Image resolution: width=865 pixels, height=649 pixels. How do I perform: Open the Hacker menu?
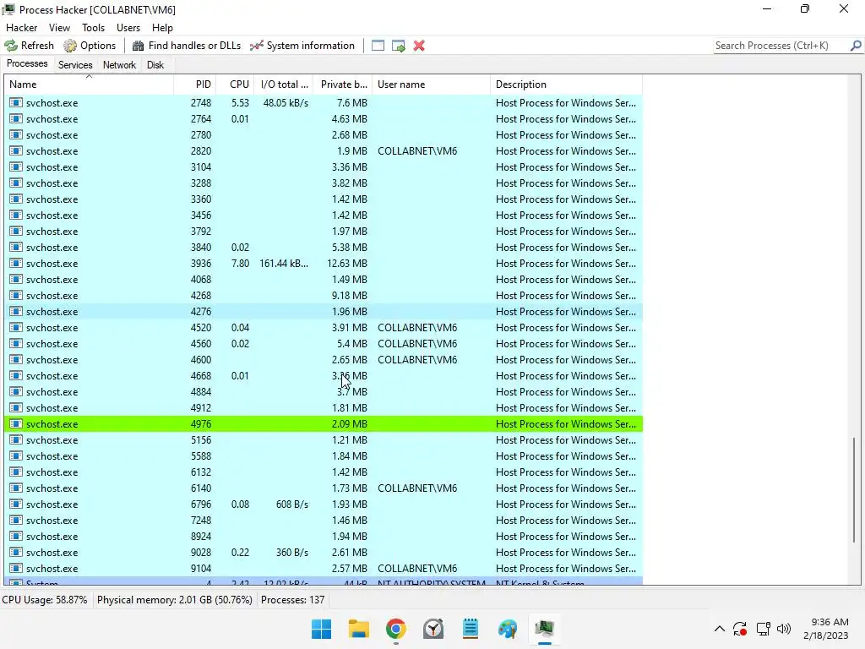pyautogui.click(x=21, y=28)
